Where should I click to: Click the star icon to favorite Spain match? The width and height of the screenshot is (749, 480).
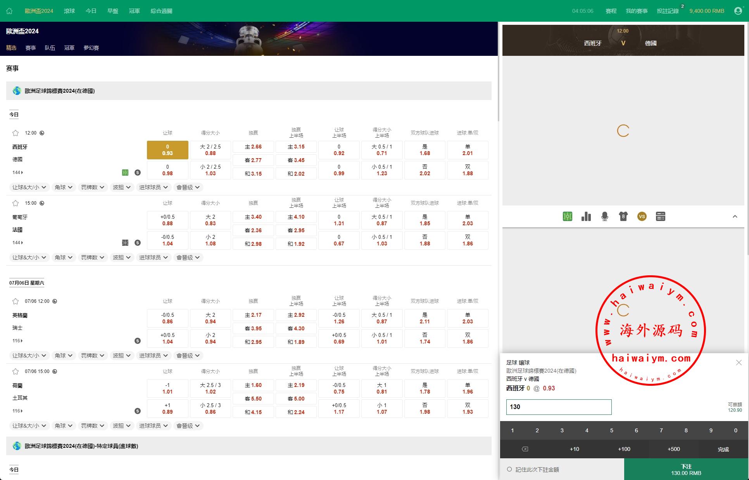click(15, 133)
